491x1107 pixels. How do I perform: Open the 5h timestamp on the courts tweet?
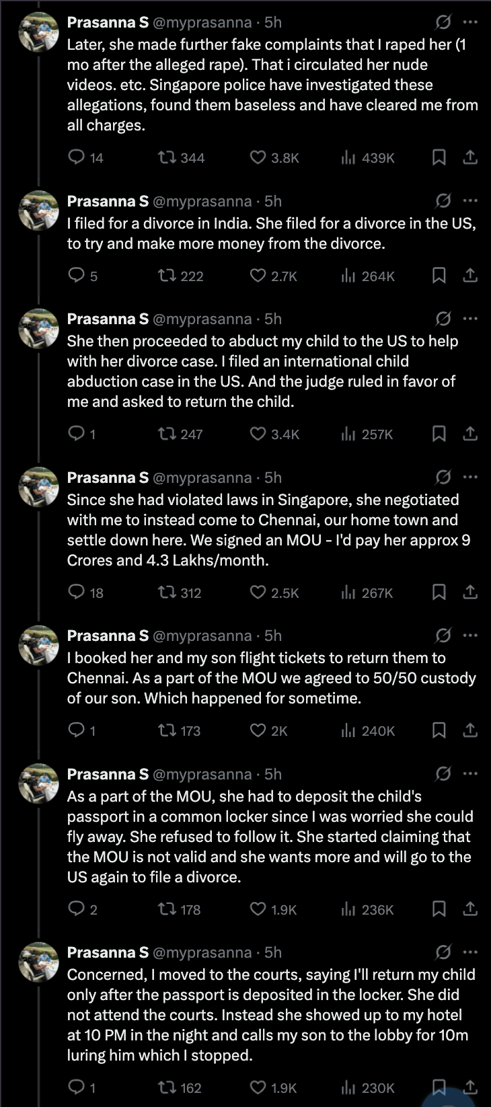tap(273, 952)
